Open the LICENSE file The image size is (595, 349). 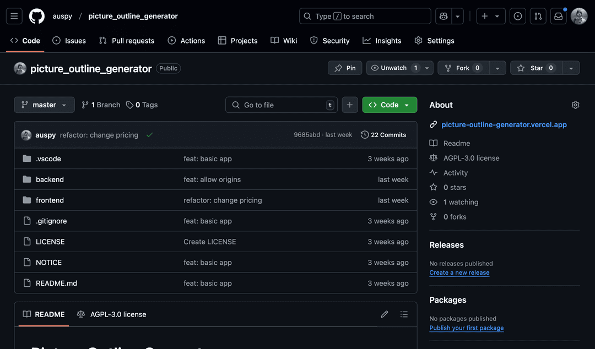[x=50, y=242]
